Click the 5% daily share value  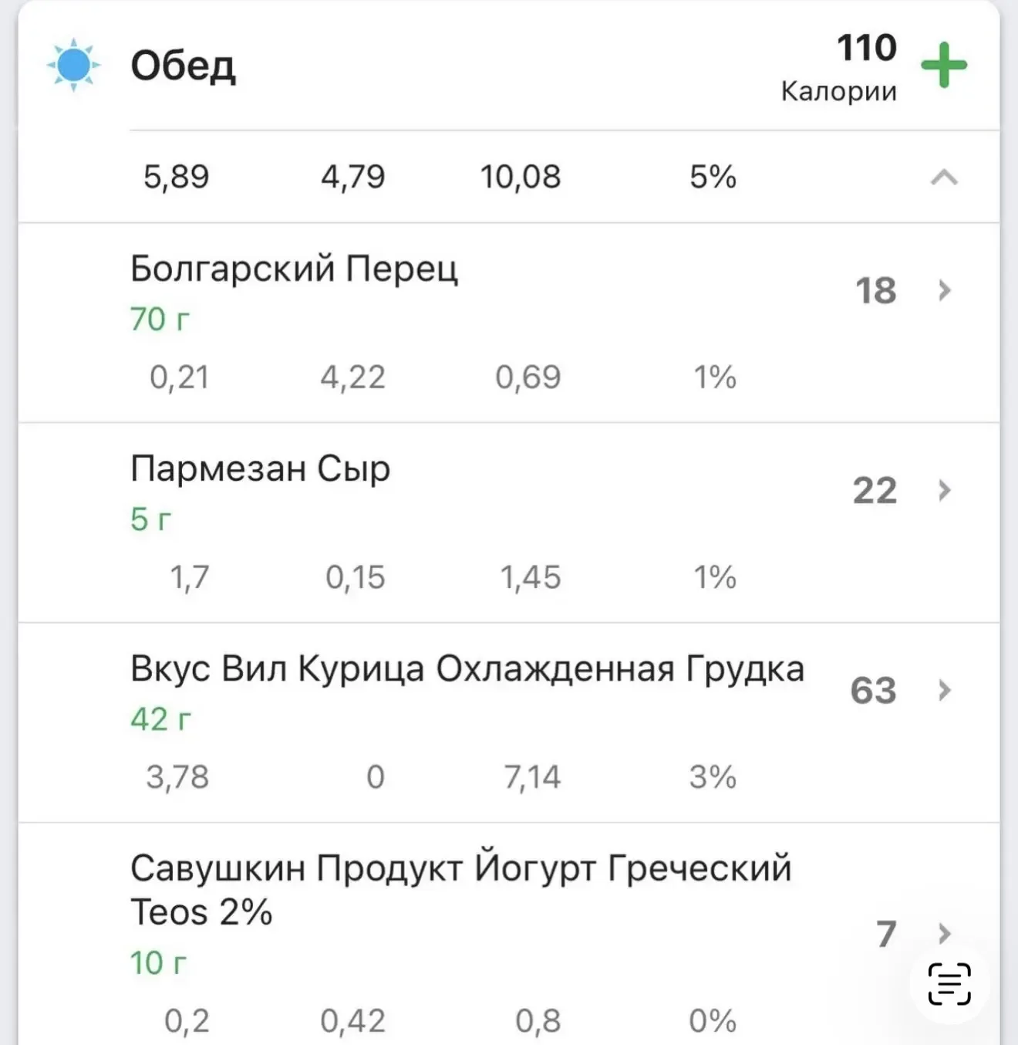[x=713, y=178]
